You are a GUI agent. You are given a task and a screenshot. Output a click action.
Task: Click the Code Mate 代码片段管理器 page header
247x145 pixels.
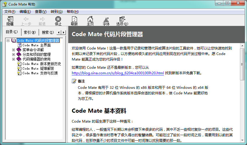point(107,34)
